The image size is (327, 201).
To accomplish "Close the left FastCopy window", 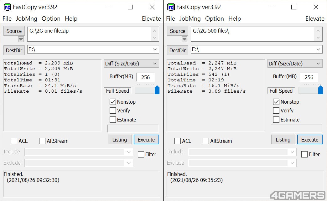I will (153, 7).
